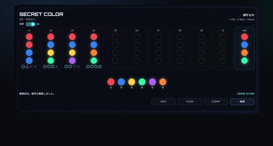Click the last X marker under column 02
This screenshot has width=273, height=146.
57,67
